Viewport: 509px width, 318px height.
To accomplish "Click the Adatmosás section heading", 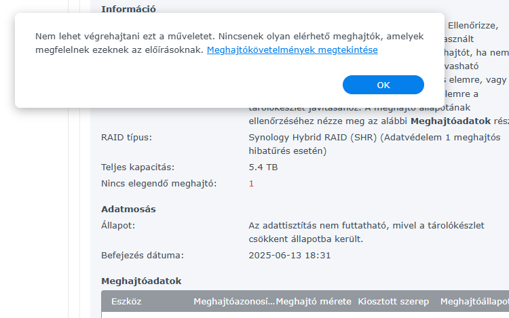I will [128, 209].
